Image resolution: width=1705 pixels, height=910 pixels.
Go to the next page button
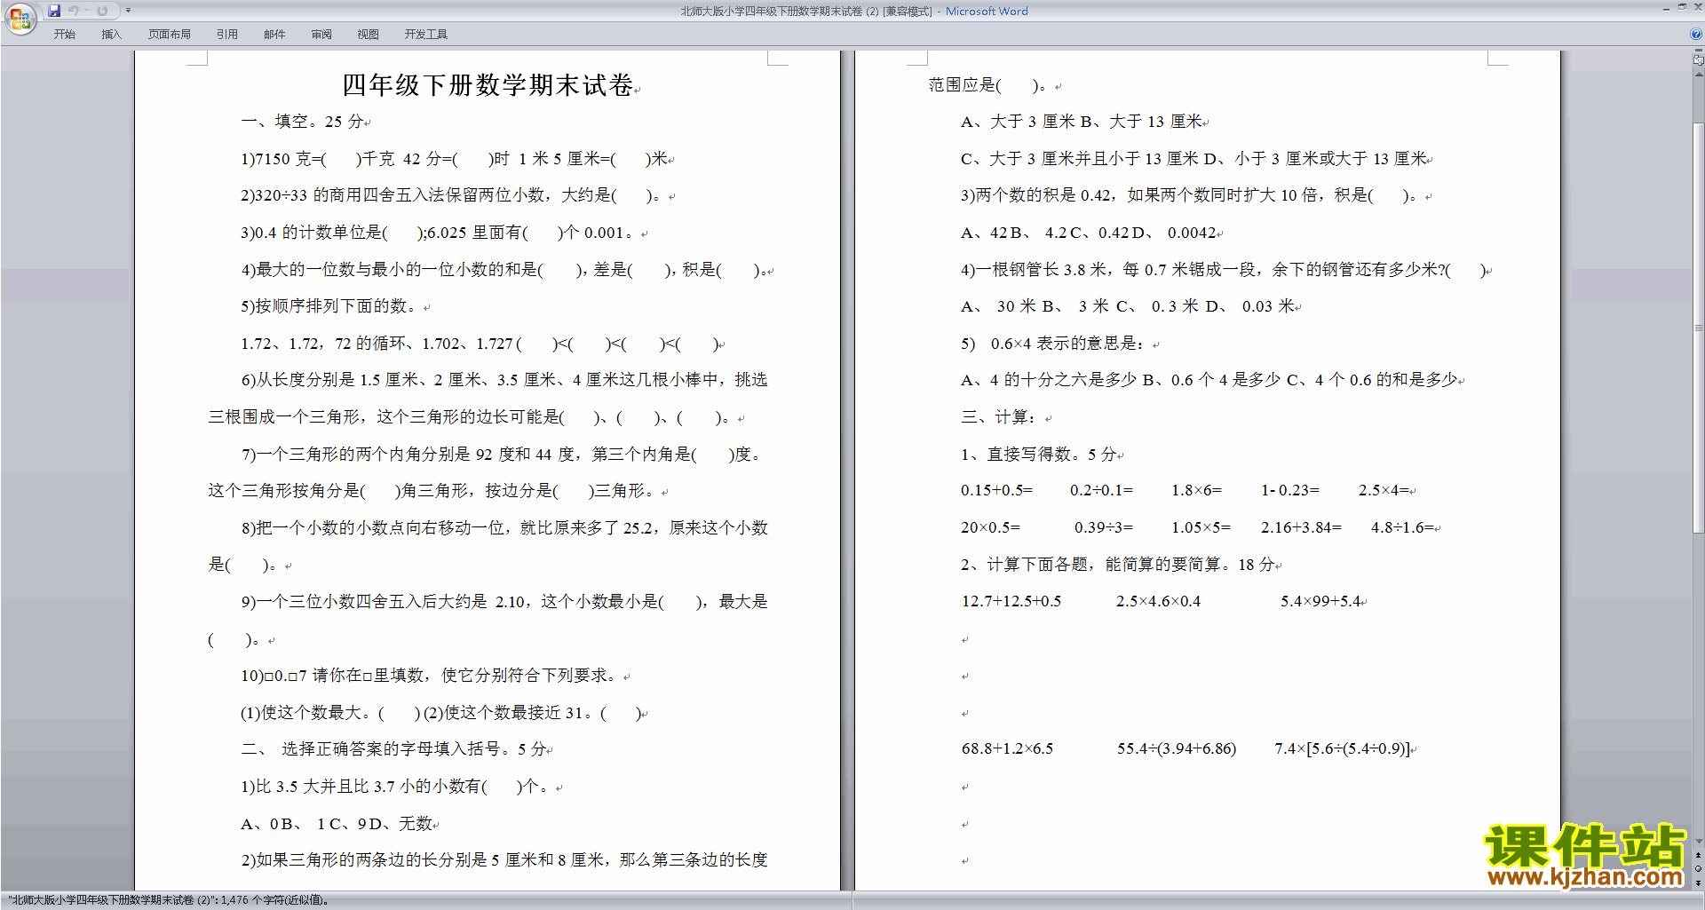[1699, 882]
